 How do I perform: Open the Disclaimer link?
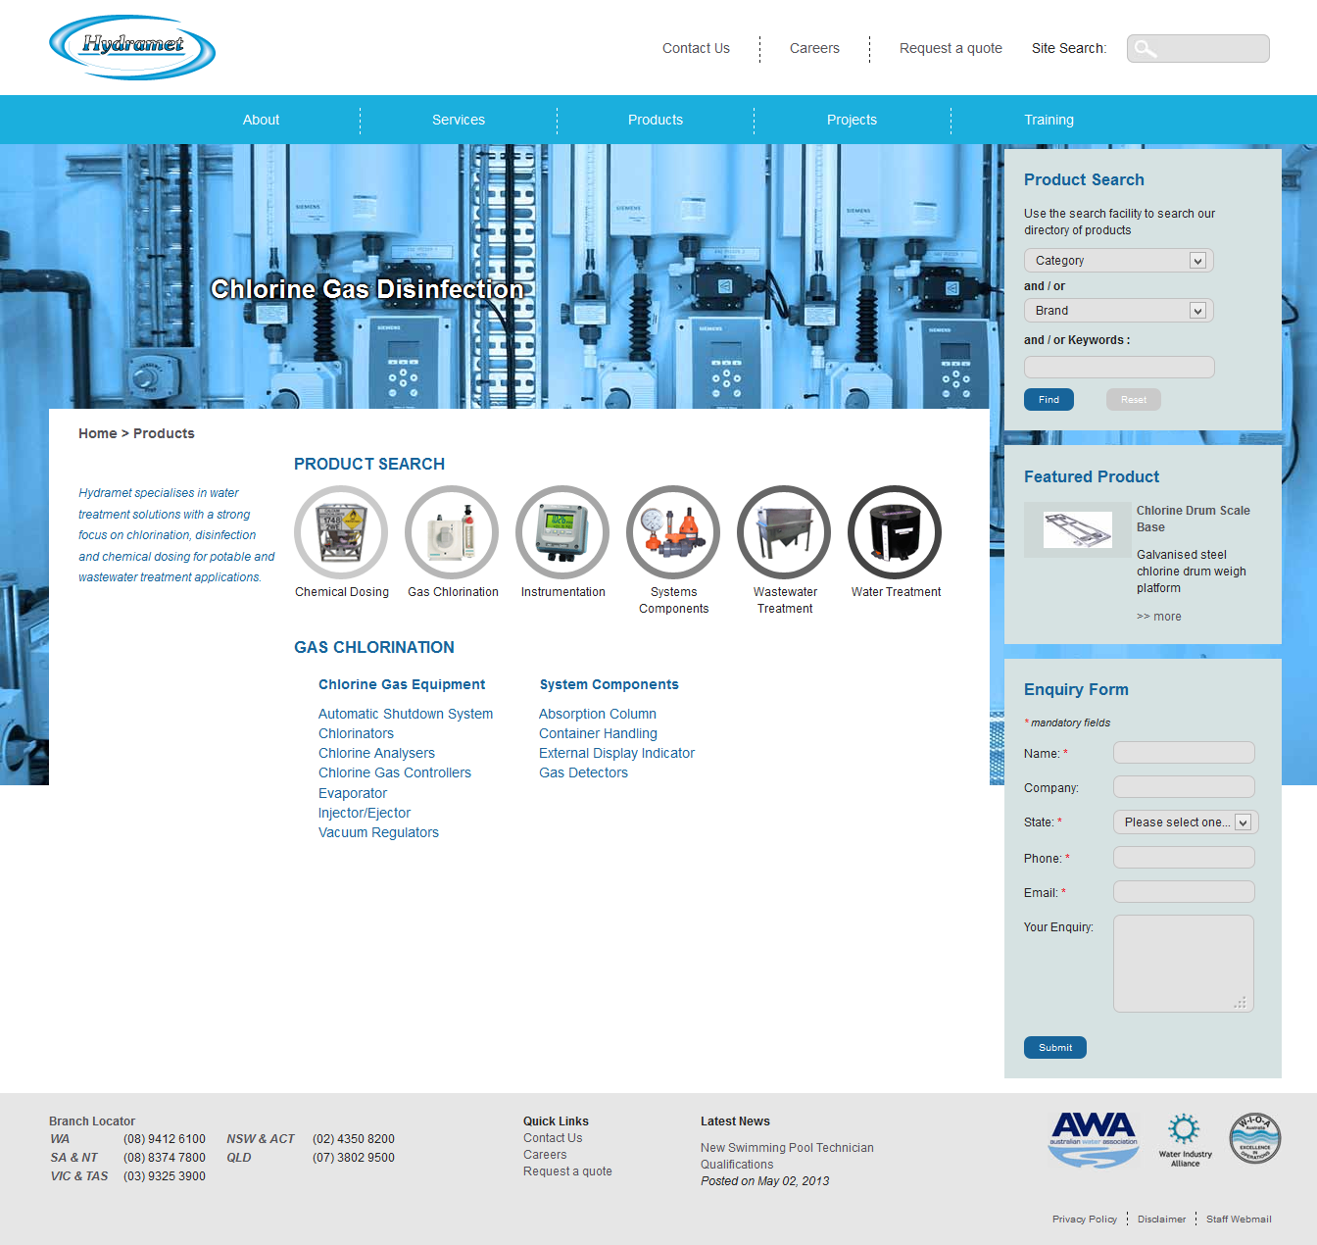click(x=1161, y=1220)
